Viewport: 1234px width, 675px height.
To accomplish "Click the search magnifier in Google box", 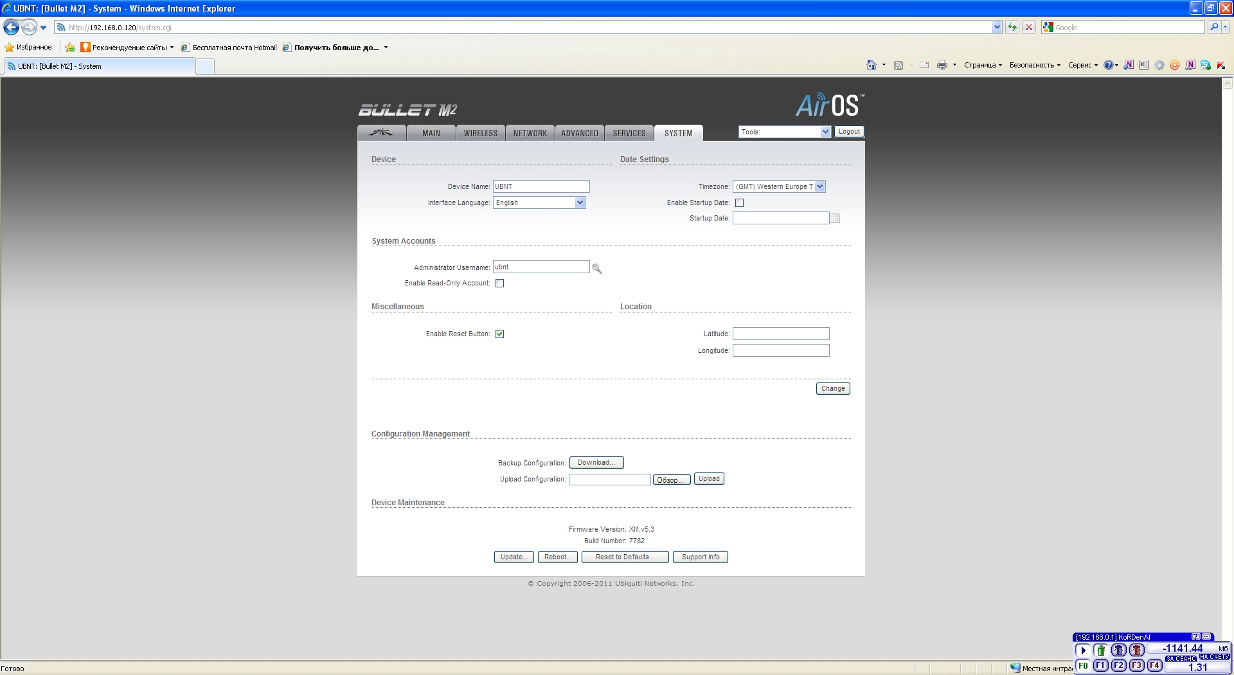I will point(1213,27).
